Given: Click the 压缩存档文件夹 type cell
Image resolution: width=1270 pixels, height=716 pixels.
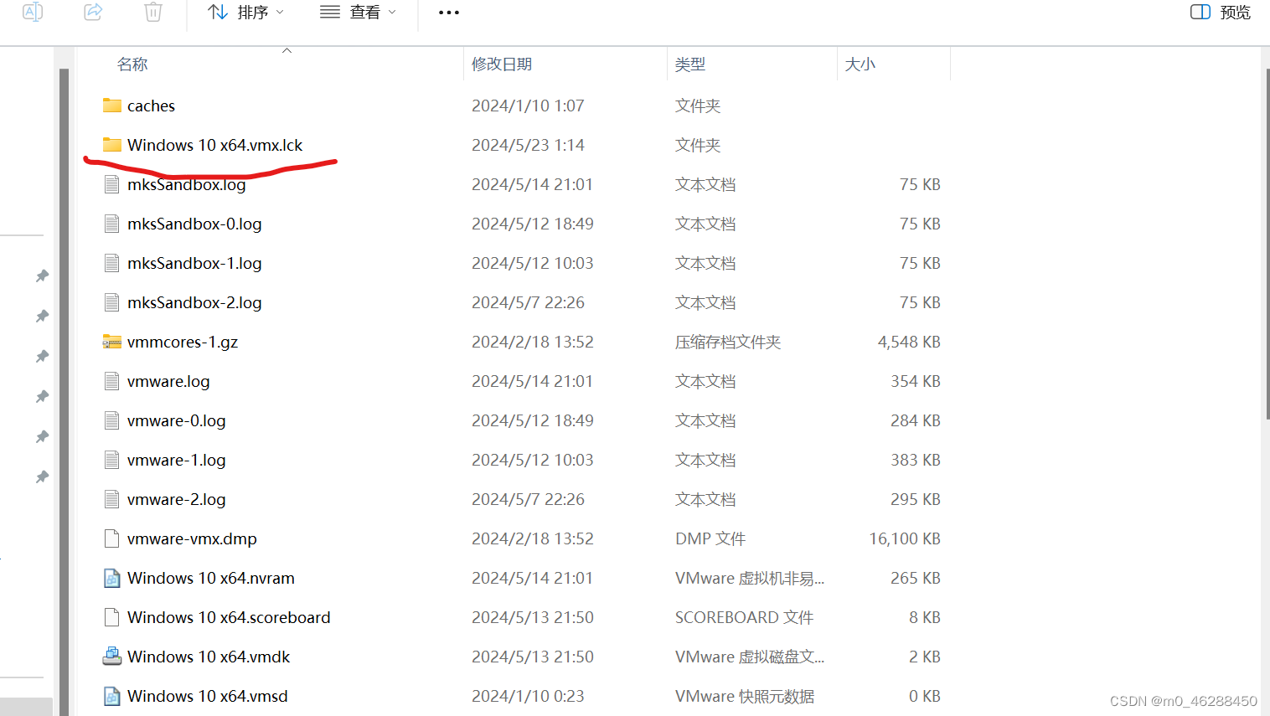Looking at the screenshot, I should pos(728,342).
